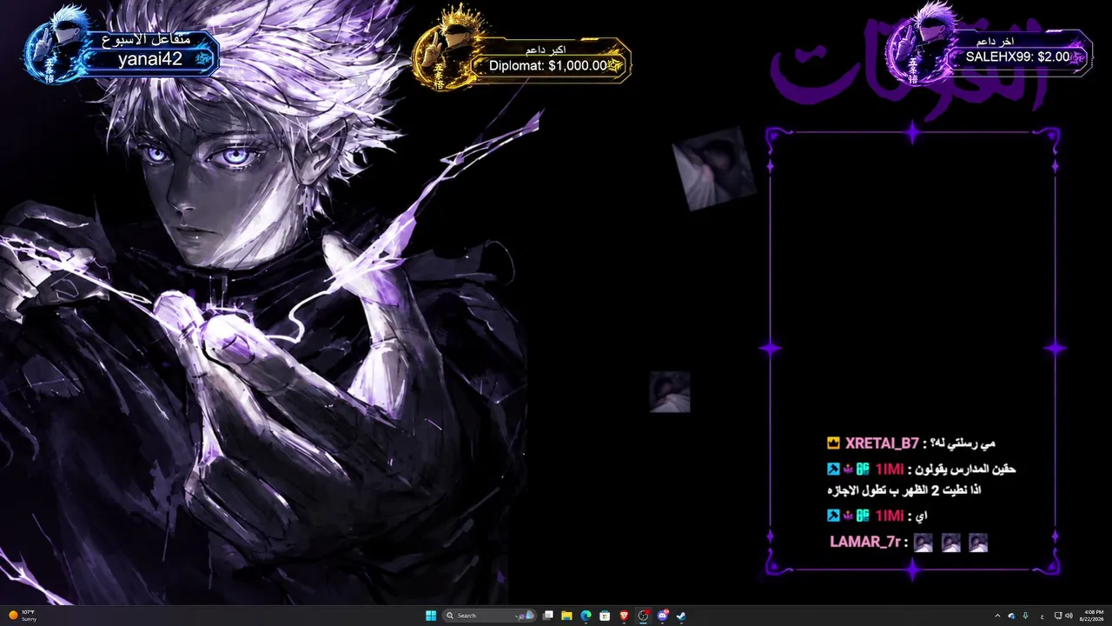Image resolution: width=1112 pixels, height=626 pixels.
Task: Launch Brave browser from the taskbar
Action: [624, 616]
